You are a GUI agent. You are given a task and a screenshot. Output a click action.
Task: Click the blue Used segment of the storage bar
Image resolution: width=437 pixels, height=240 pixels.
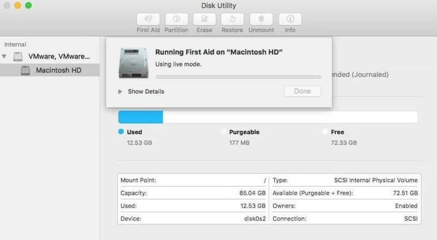click(x=140, y=117)
